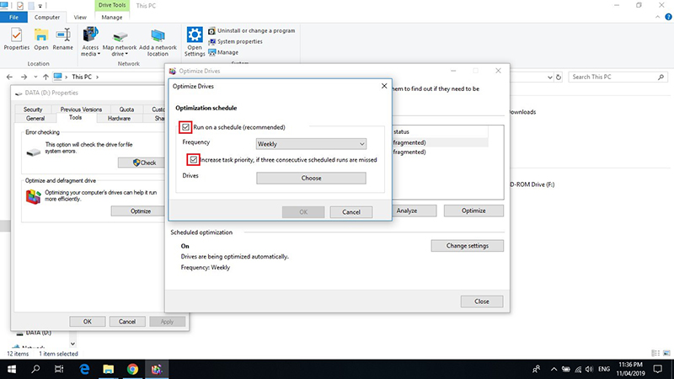Screen dimensions: 674x379
Task: Switch to the Computer ribbon tab
Action: point(47,17)
